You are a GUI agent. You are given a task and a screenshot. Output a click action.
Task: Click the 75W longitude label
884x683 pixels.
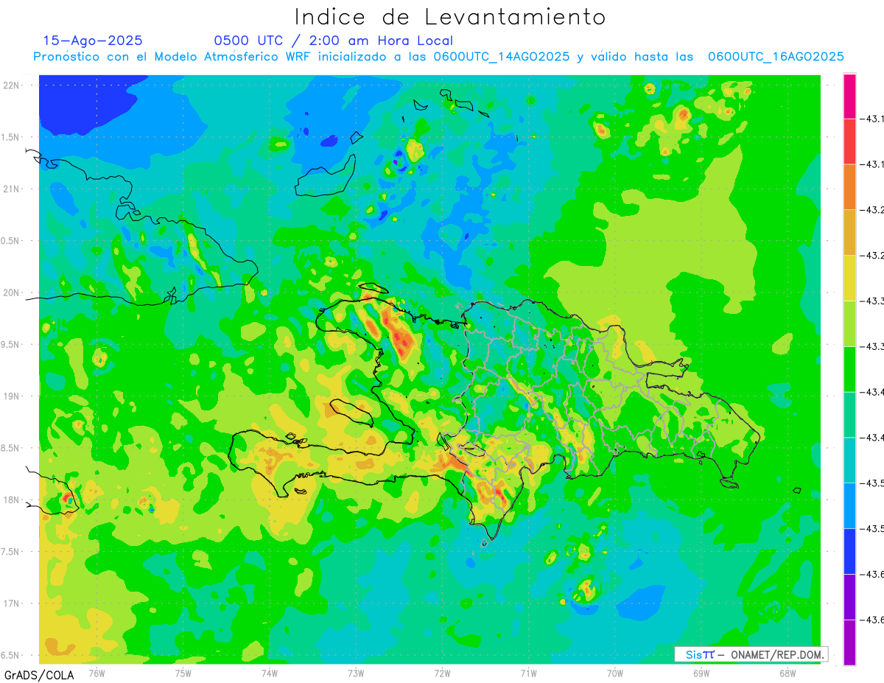pos(183,673)
